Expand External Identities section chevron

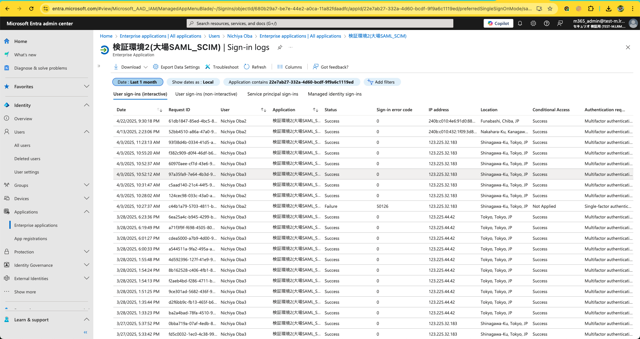[x=87, y=278]
